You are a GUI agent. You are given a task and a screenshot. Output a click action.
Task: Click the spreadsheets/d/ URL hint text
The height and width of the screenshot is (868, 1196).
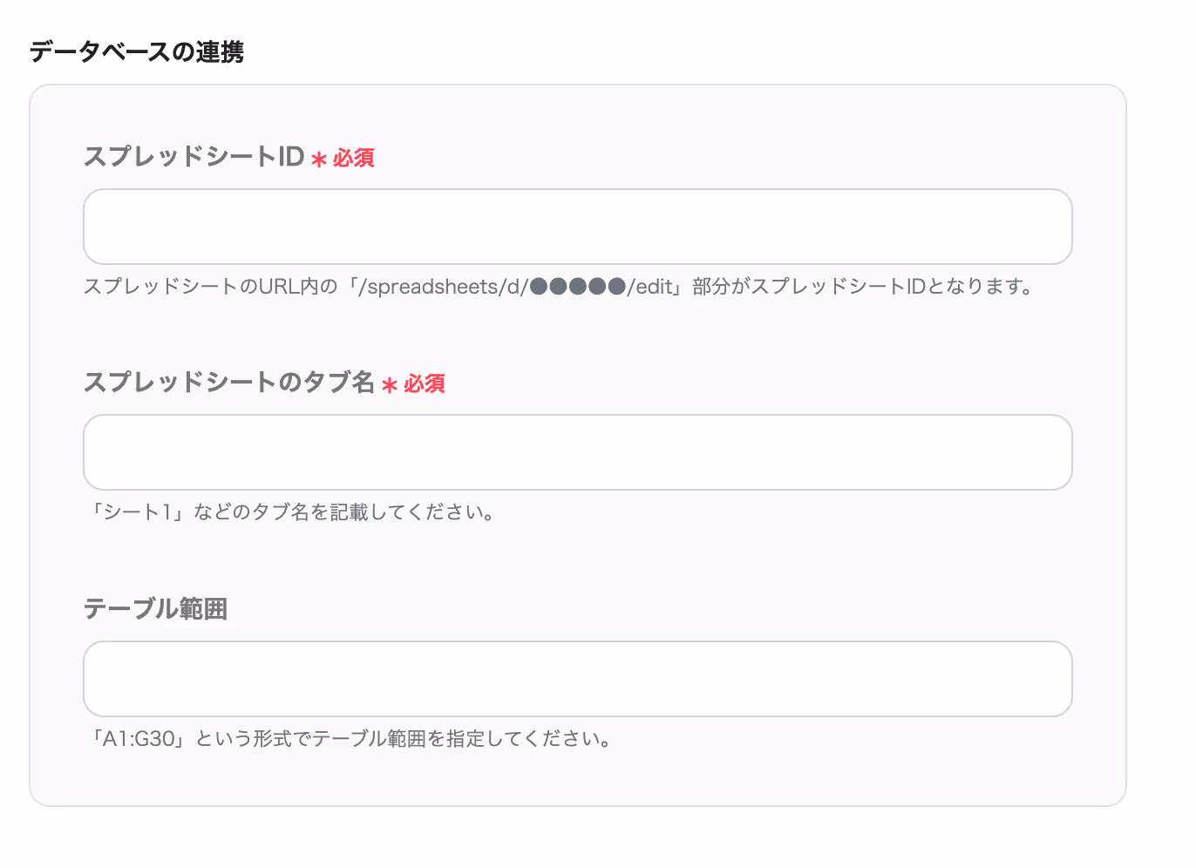pos(559,287)
